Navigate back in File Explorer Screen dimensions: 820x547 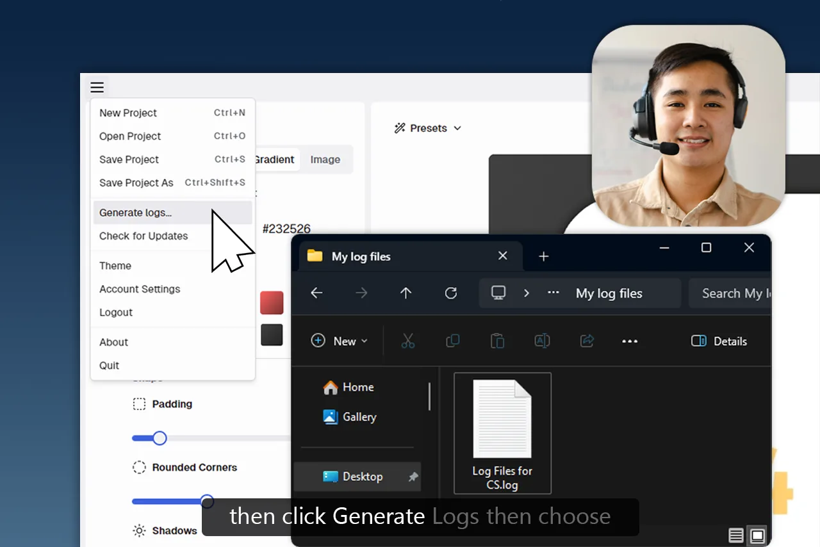point(316,293)
